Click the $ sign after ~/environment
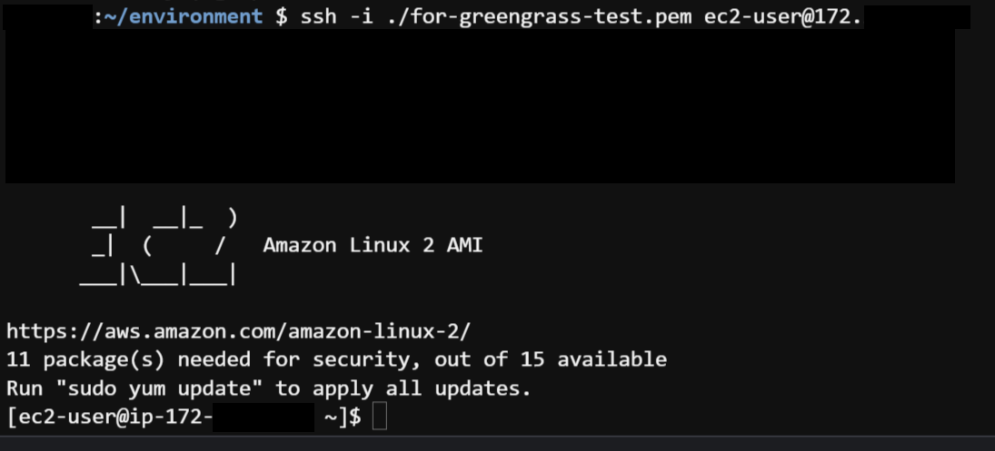Image resolution: width=995 pixels, height=451 pixels. tap(281, 17)
